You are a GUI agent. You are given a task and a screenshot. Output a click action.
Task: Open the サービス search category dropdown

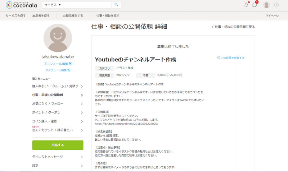coord(53,5)
